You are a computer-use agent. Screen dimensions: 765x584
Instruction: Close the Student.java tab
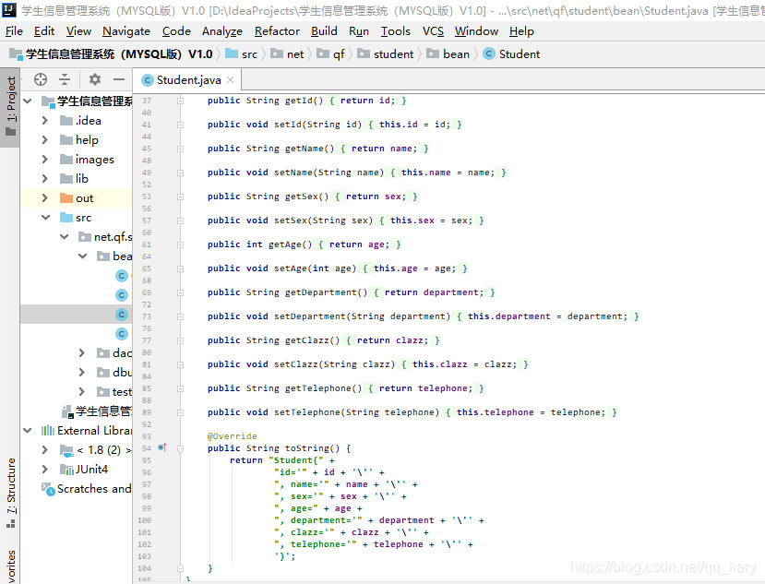click(x=231, y=79)
